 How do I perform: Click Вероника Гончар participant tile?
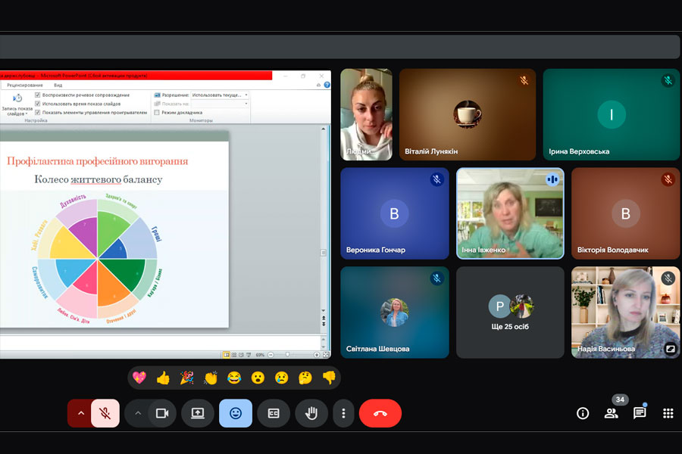pos(395,213)
